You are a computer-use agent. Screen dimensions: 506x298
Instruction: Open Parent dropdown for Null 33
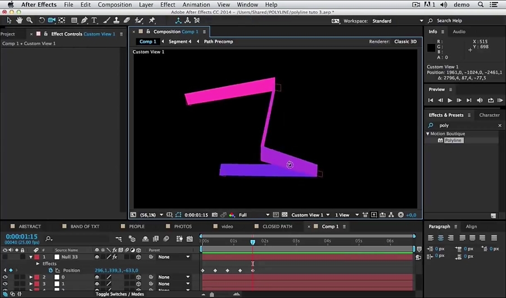pos(174,257)
